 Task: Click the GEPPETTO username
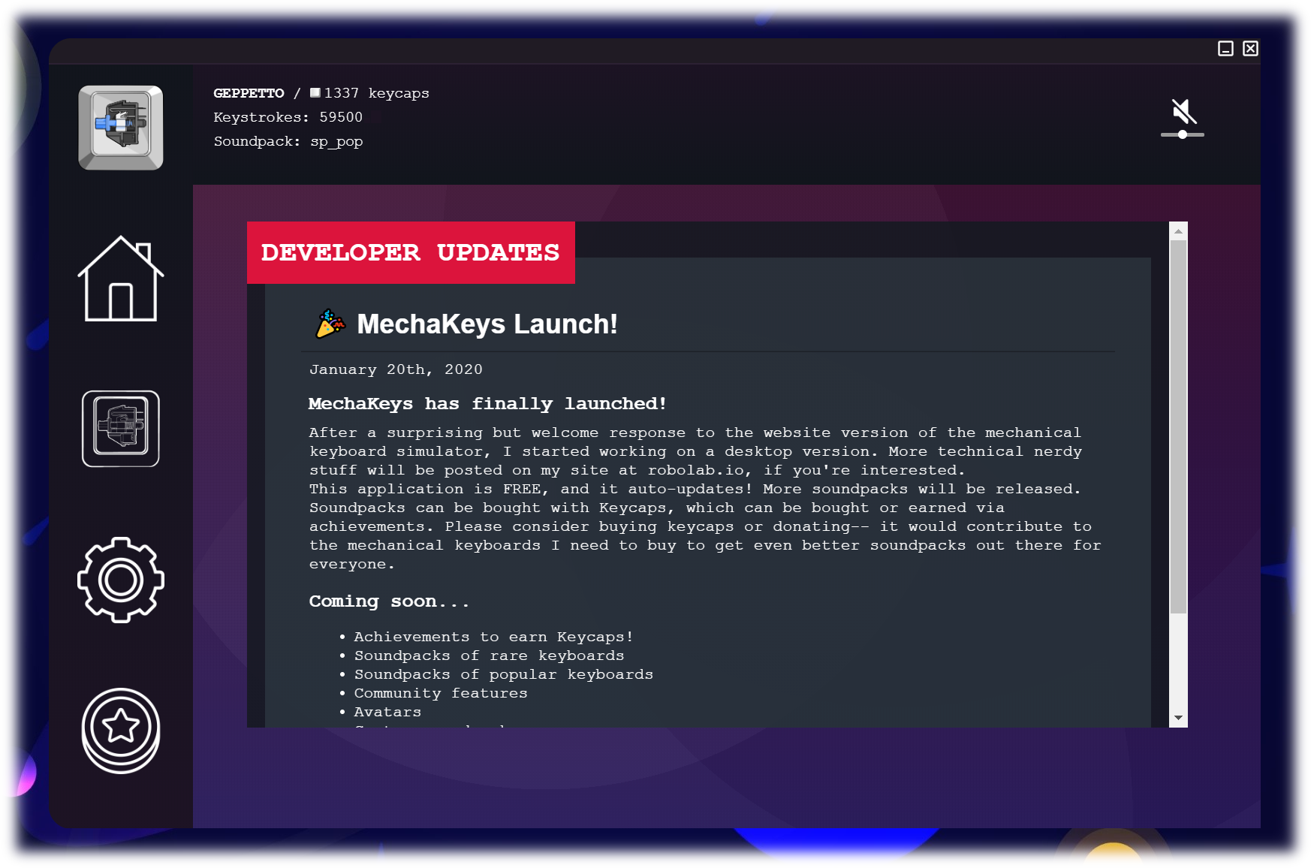pos(249,93)
